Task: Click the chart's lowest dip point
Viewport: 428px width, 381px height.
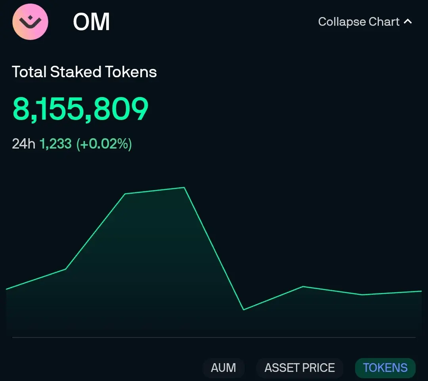Action: (243, 310)
